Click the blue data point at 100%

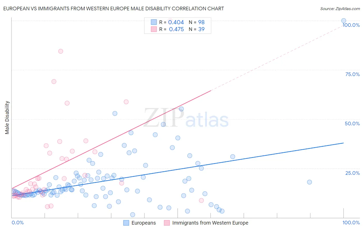[x=344, y=21]
